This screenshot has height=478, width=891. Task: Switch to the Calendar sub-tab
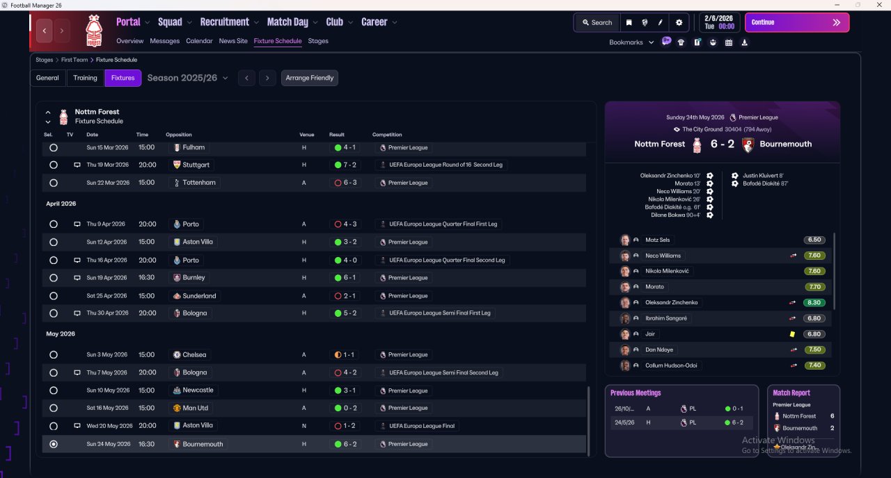point(199,41)
